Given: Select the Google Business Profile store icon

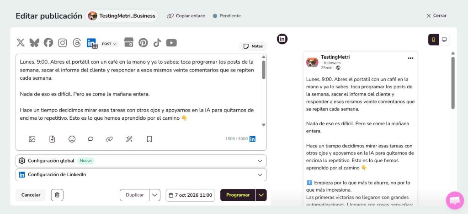Looking at the screenshot, I should pos(129,42).
